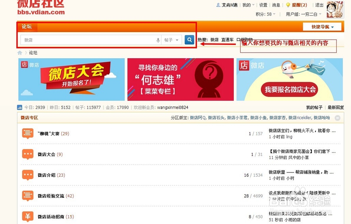Open the 微店活动招商 forum
This screenshot has width=351, height=224.
point(51,217)
